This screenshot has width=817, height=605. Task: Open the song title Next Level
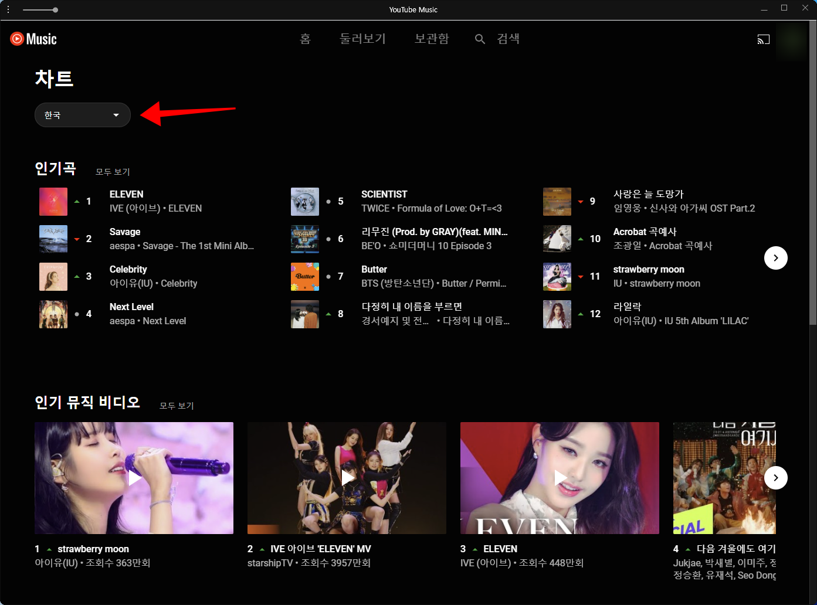pyautogui.click(x=131, y=307)
